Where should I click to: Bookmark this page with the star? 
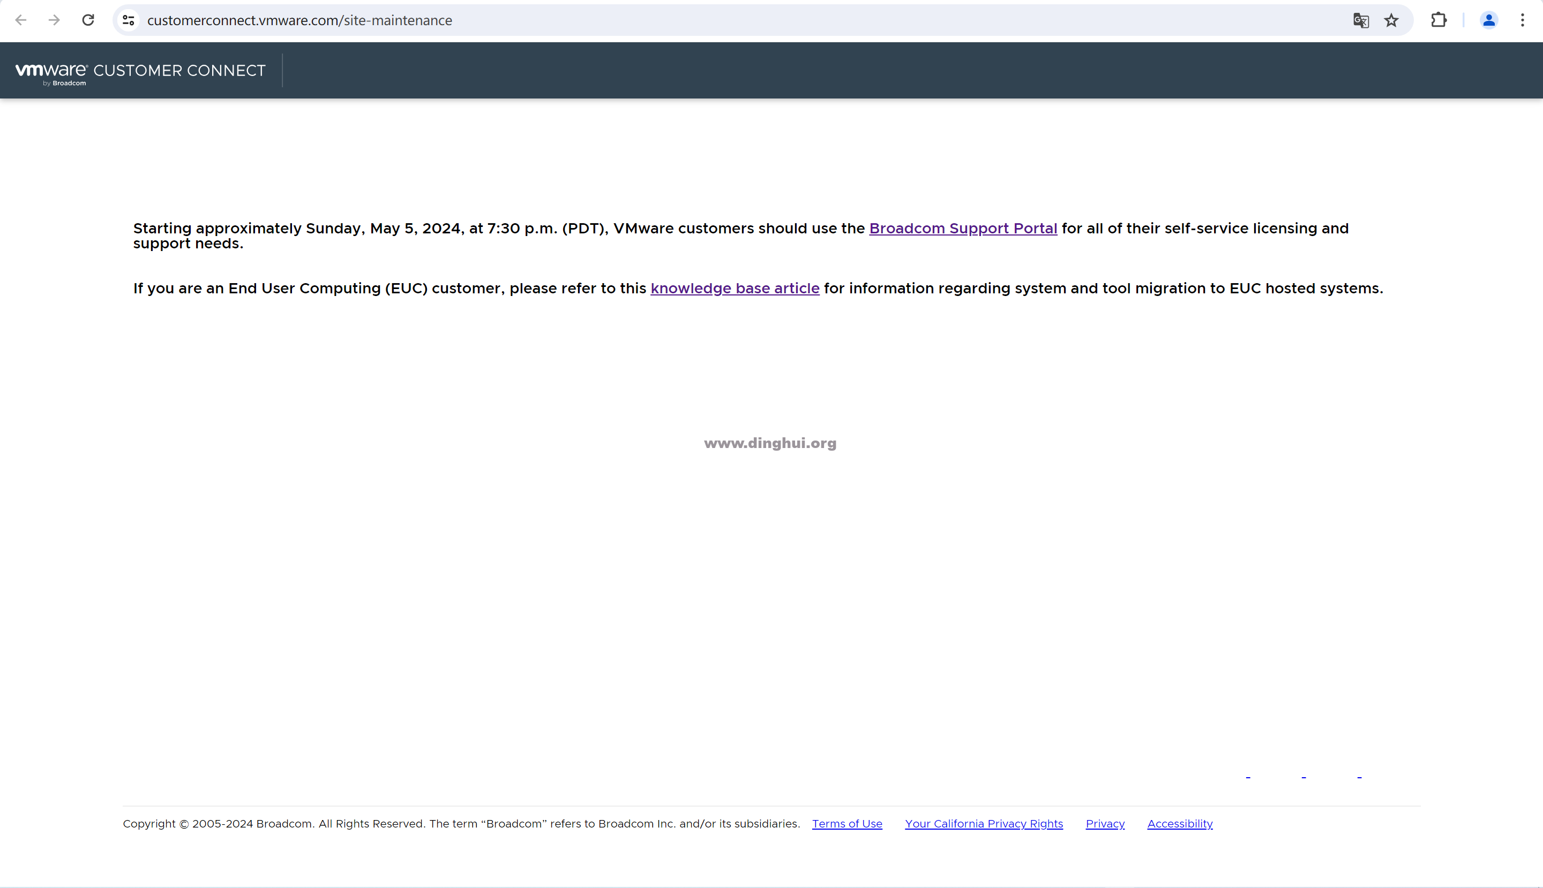pyautogui.click(x=1391, y=20)
